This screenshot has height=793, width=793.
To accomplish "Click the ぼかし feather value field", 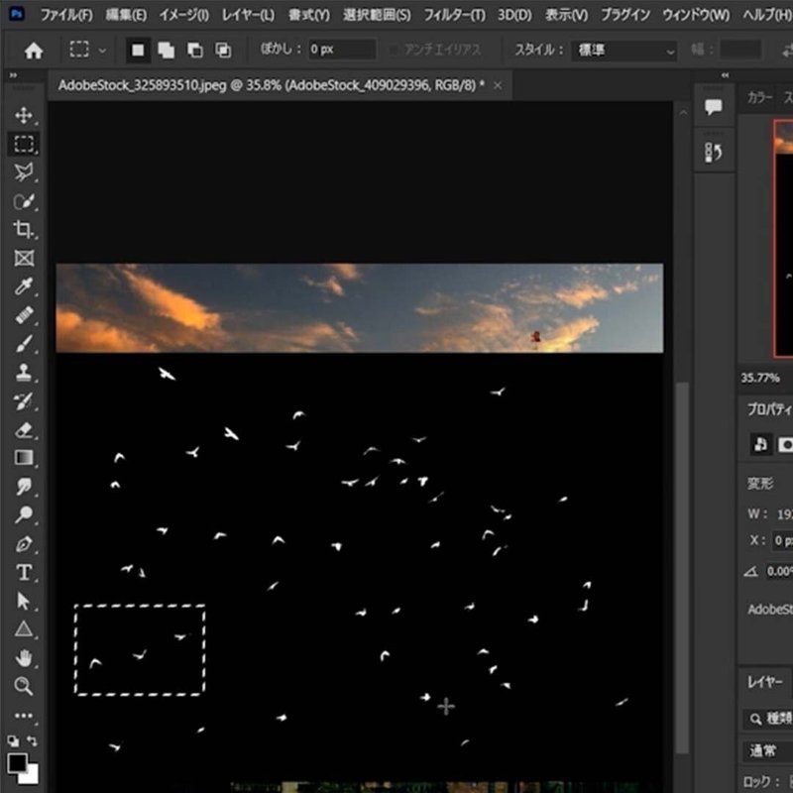I will click(x=342, y=50).
